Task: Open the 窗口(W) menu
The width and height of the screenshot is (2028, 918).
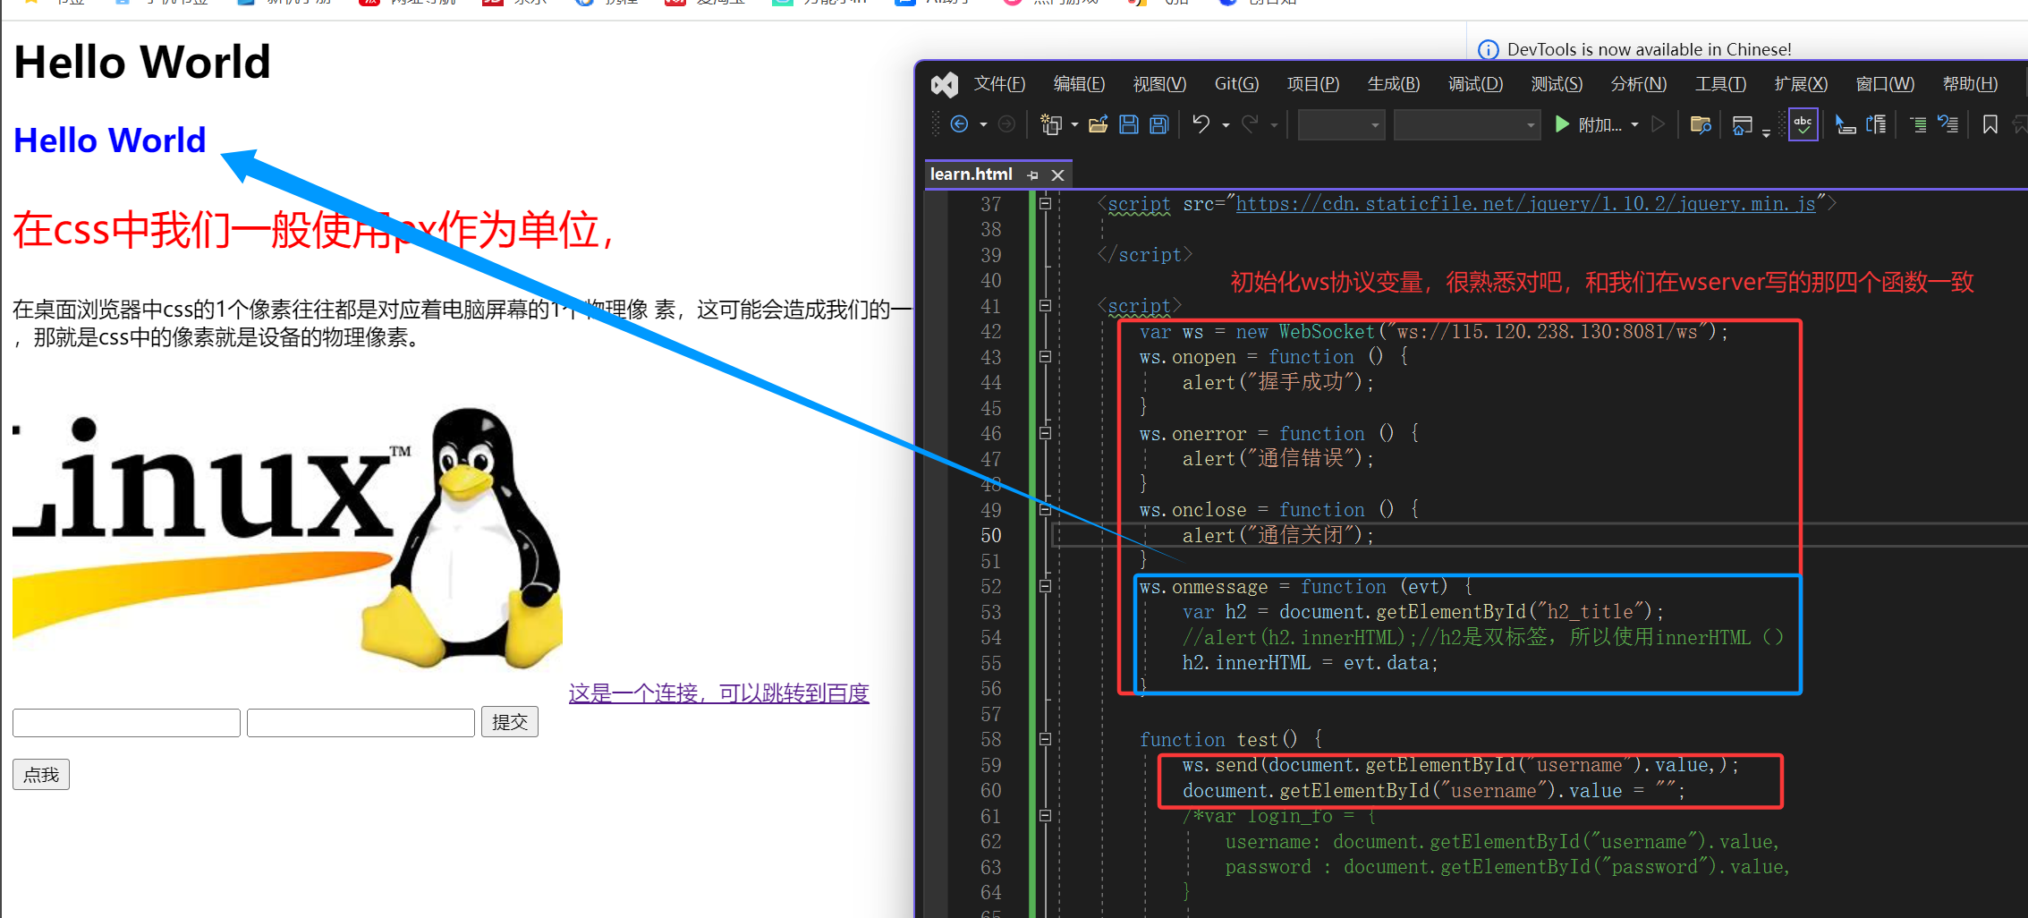Action: click(x=1885, y=84)
